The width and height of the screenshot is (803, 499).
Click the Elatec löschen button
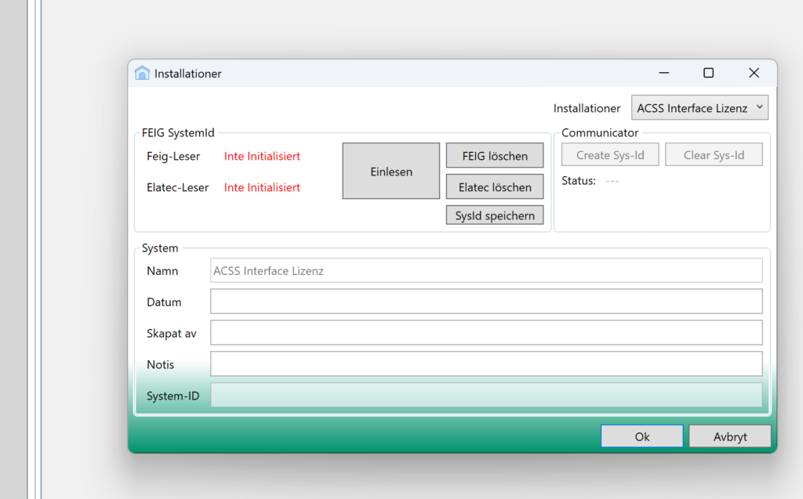(x=494, y=187)
